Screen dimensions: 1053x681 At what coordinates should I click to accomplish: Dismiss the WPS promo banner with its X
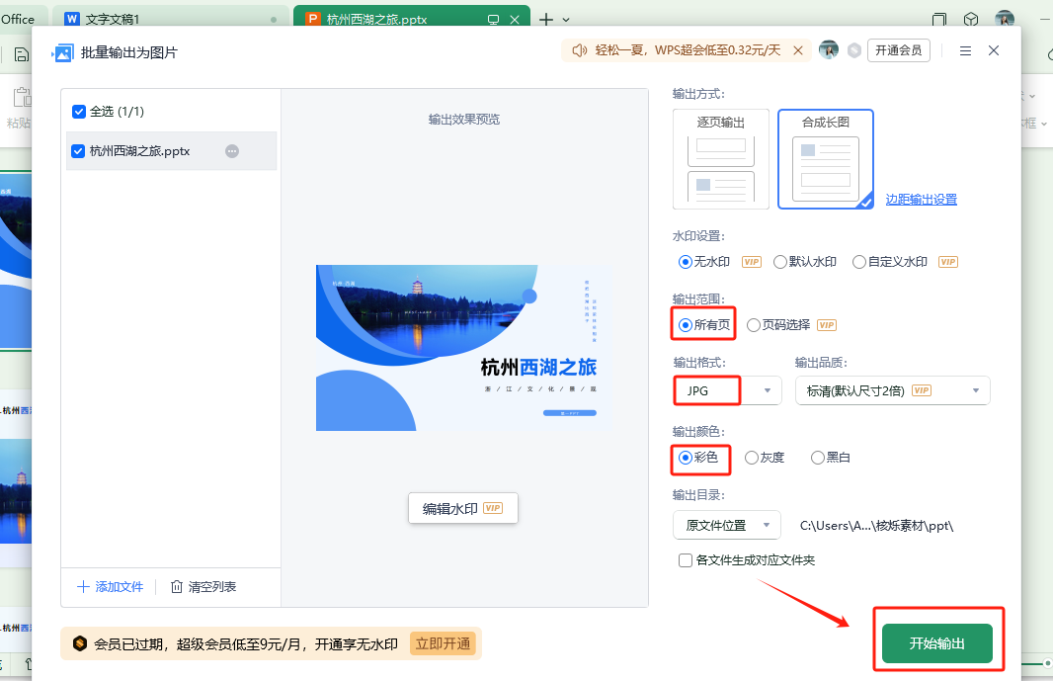[798, 49]
